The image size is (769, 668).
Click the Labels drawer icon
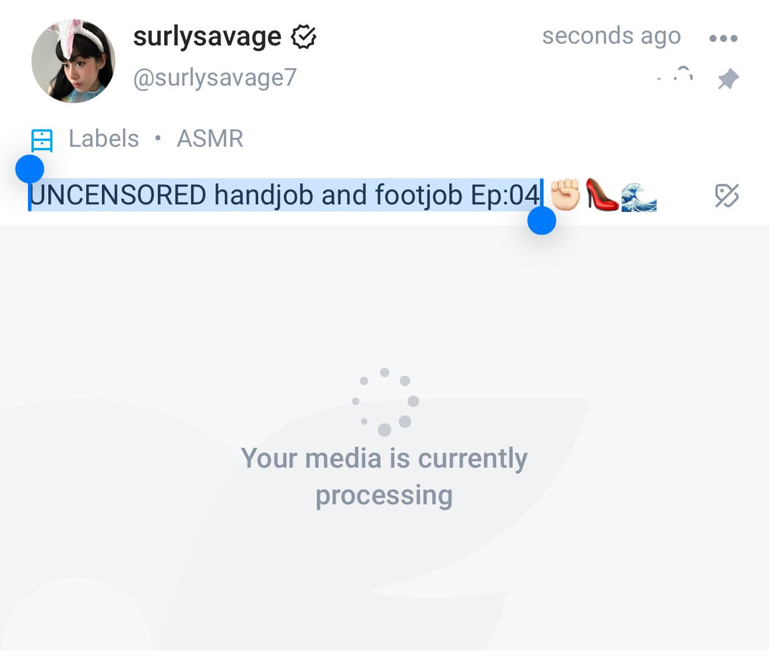42,140
